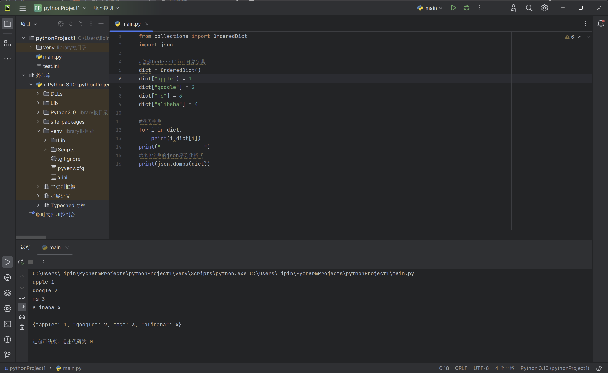Click the 6 warnings indicator

coord(569,37)
